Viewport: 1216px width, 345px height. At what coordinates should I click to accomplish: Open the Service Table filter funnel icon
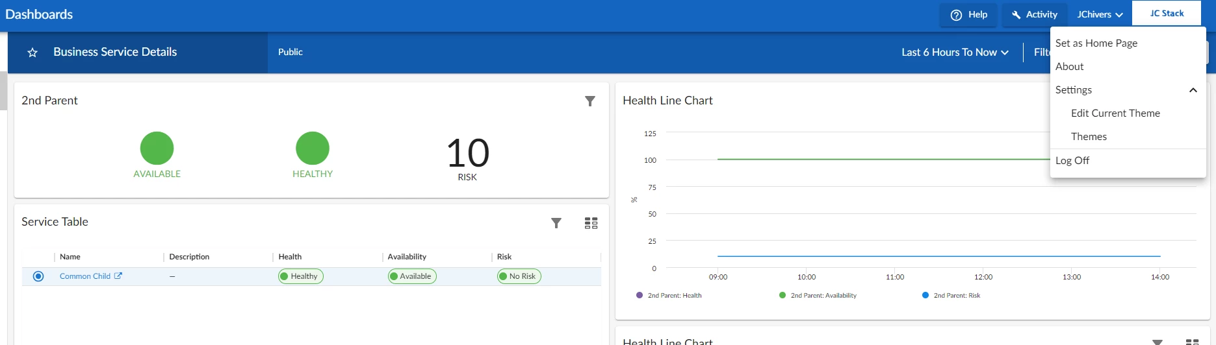[x=556, y=223]
